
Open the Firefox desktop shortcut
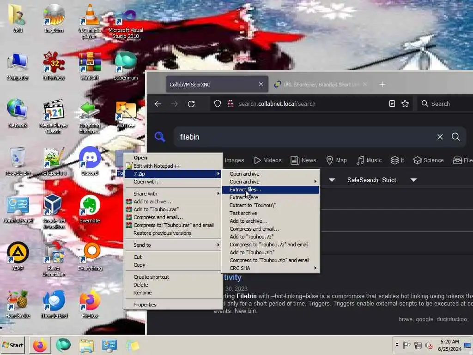tap(90, 304)
